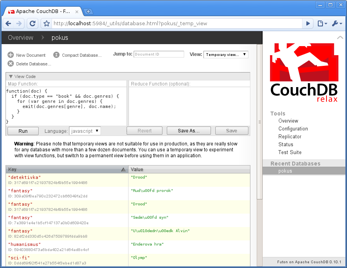Click the value "U\u010dedn\u00edk Alvin"
This screenshot has height=268, width=347.
[x=160, y=231]
